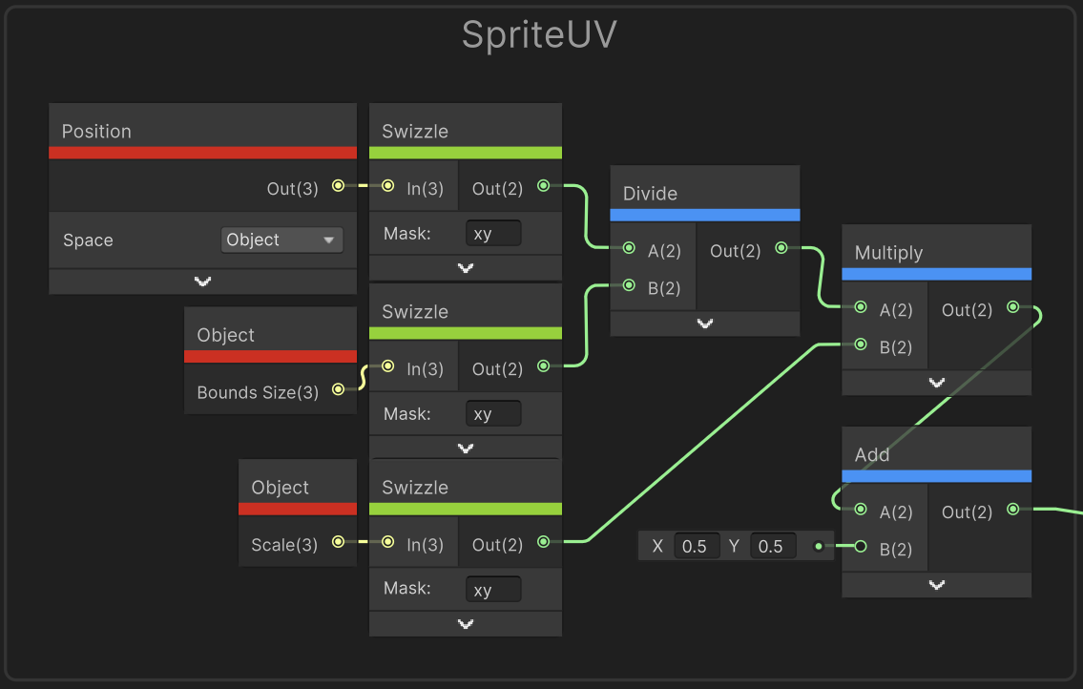
Task: Open the Space dropdown set to Object
Action: point(281,240)
